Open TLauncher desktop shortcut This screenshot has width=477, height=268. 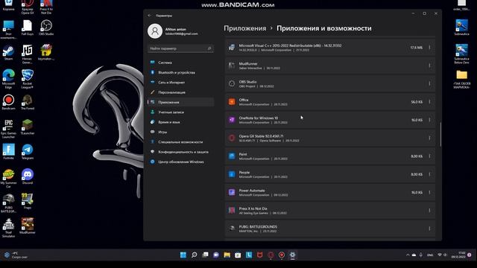[x=28, y=127]
